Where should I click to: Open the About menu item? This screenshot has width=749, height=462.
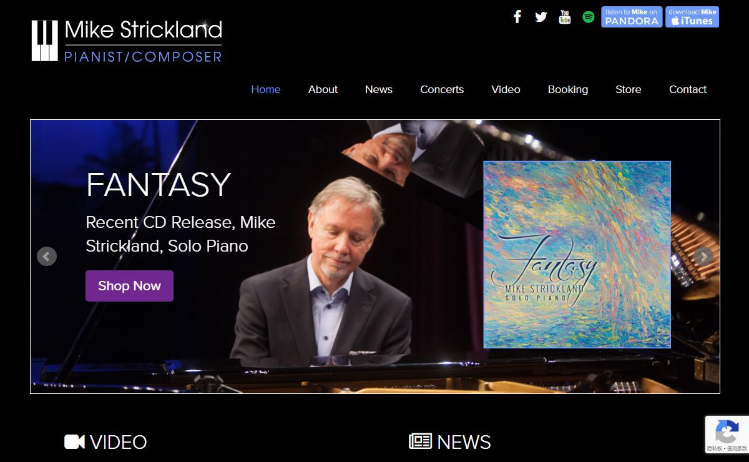(x=323, y=89)
